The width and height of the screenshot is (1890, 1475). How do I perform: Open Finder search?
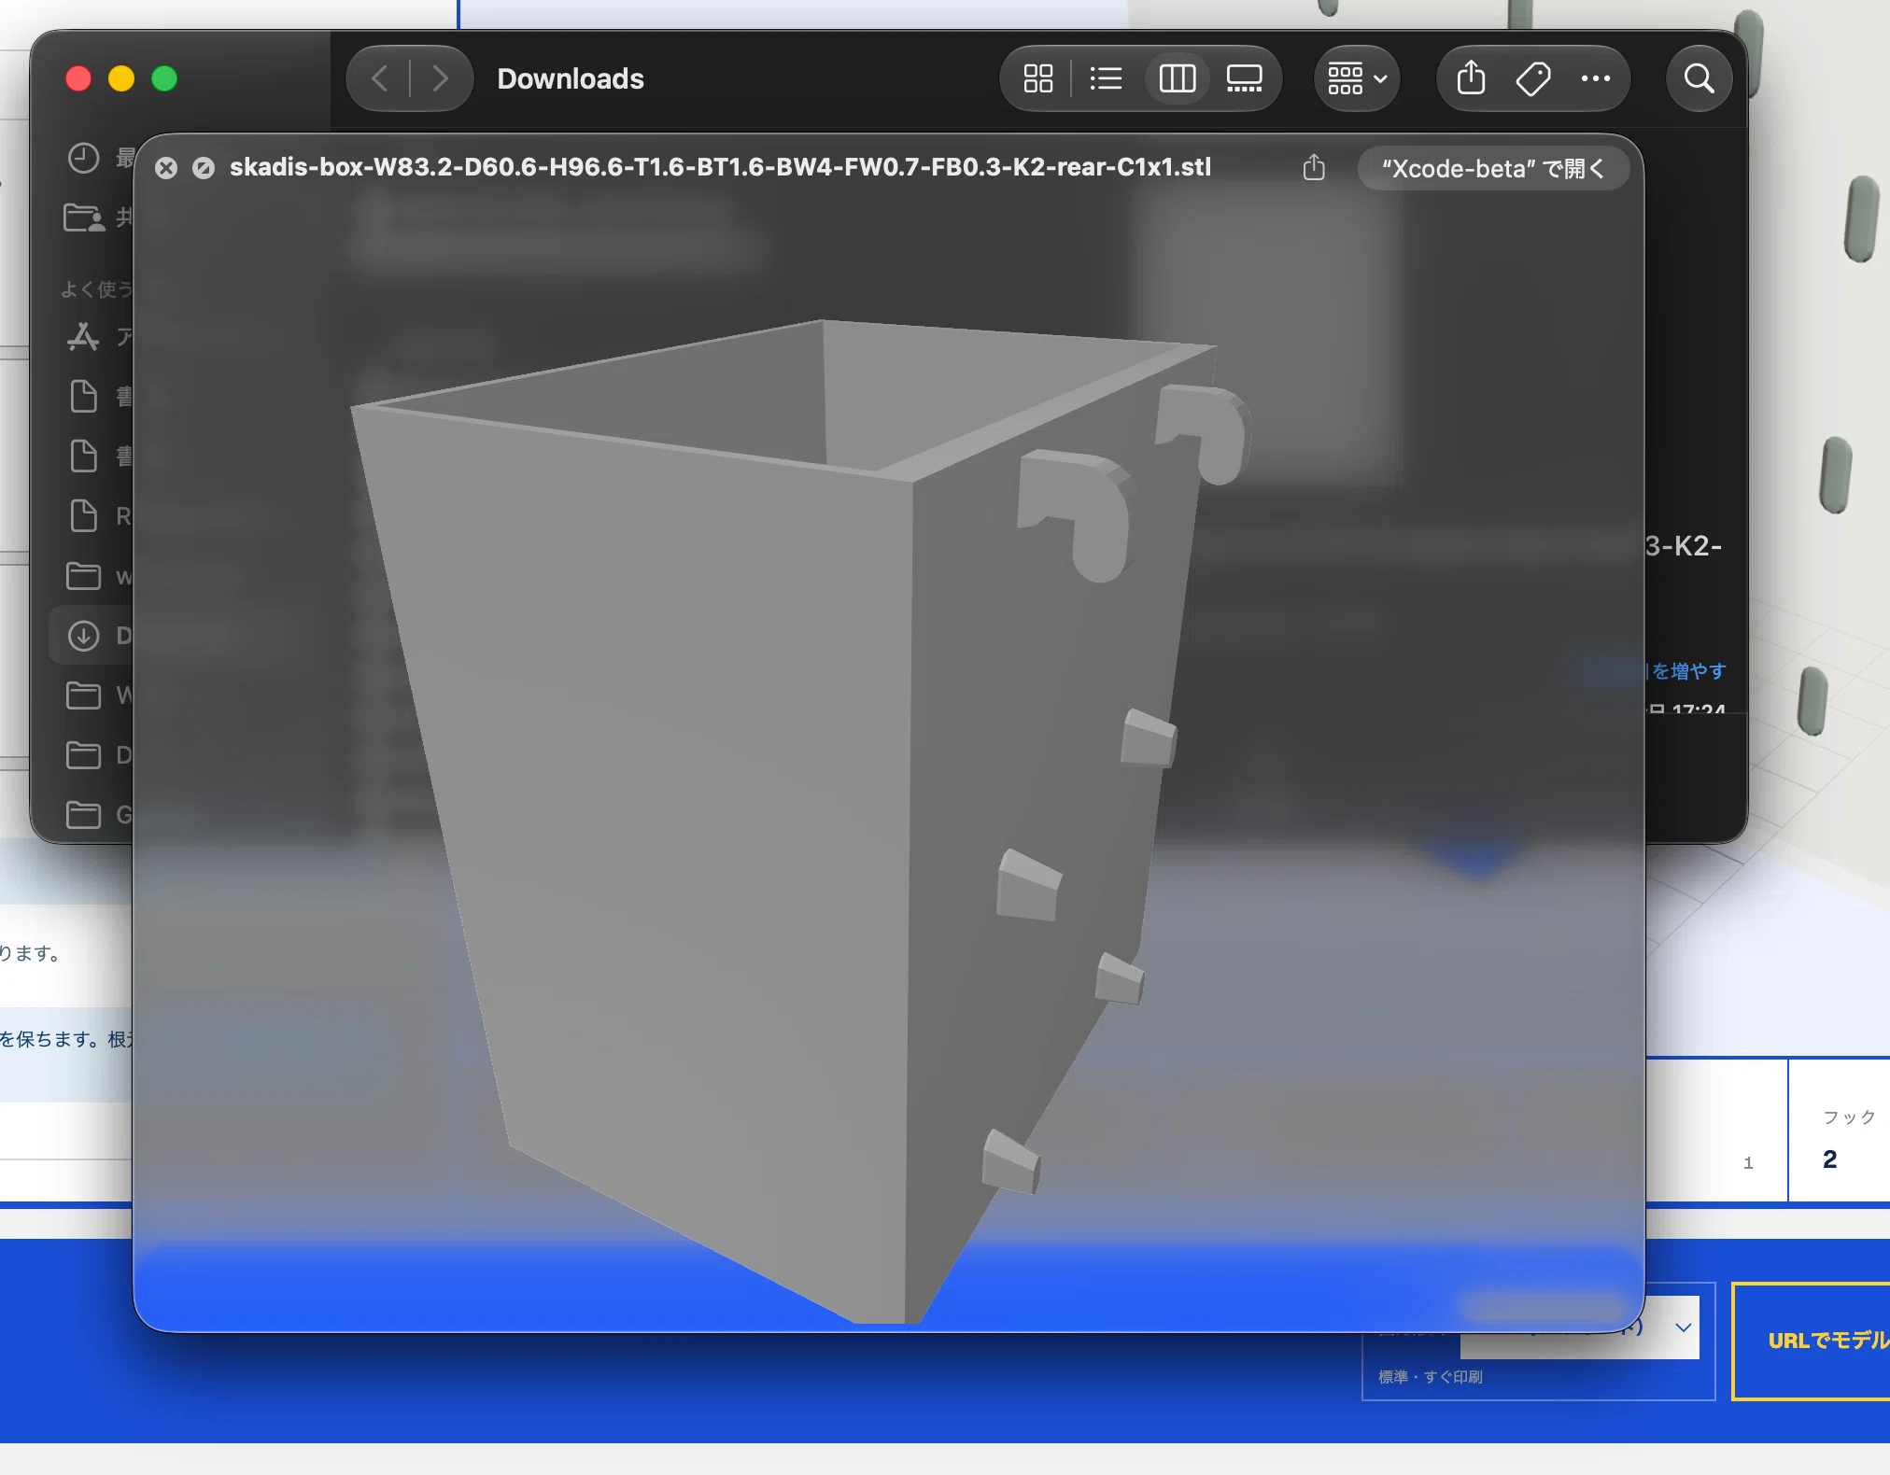click(1699, 78)
